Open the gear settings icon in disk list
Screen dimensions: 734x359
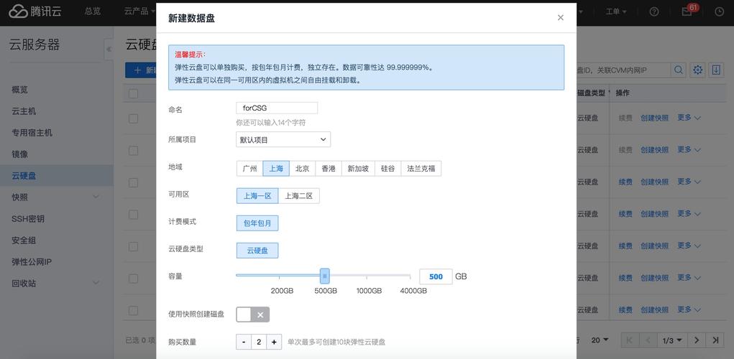(x=697, y=70)
